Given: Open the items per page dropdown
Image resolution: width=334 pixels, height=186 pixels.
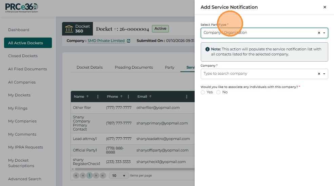Looking at the screenshot, I should pyautogui.click(x=119, y=176).
